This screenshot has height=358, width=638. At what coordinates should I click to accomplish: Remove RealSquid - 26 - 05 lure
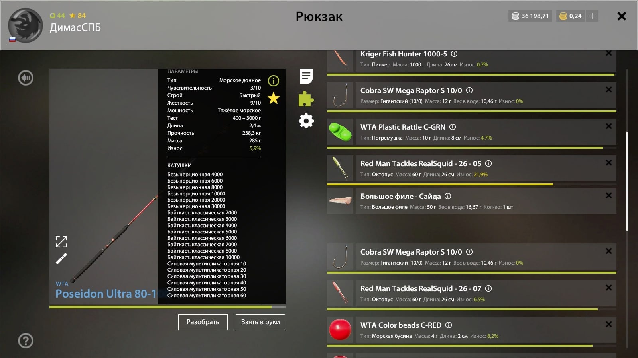click(x=609, y=163)
